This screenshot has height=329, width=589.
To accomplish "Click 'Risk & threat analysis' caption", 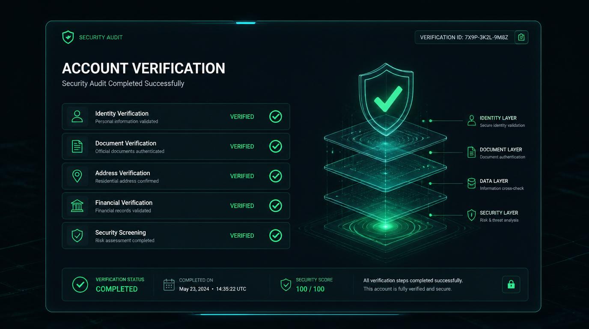I will (x=499, y=220).
